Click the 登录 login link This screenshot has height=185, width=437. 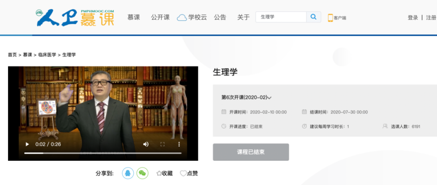tap(413, 18)
